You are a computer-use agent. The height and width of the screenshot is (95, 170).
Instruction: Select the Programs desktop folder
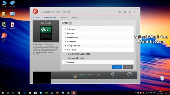point(12,26)
